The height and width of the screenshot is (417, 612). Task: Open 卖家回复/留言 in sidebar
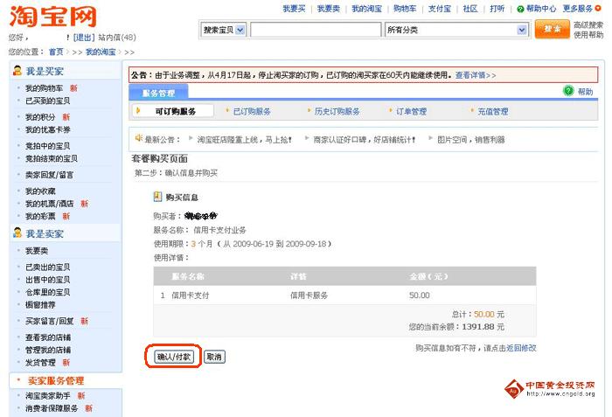(x=49, y=175)
